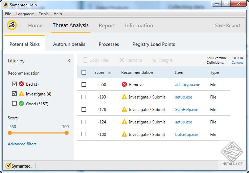This screenshot has height=173, width=249.
Task: Click the green Good checkmark icon in filters
Action: pyautogui.click(x=21, y=104)
